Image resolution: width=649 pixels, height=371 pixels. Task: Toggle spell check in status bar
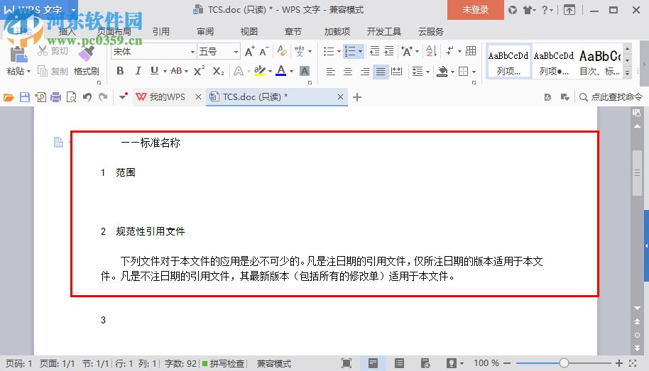pyautogui.click(x=224, y=364)
